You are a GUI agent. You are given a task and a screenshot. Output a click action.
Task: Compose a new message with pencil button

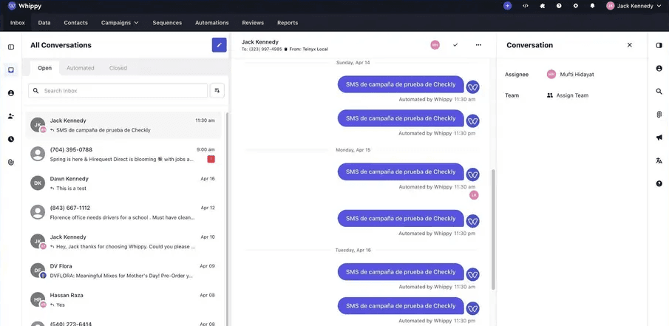point(220,45)
